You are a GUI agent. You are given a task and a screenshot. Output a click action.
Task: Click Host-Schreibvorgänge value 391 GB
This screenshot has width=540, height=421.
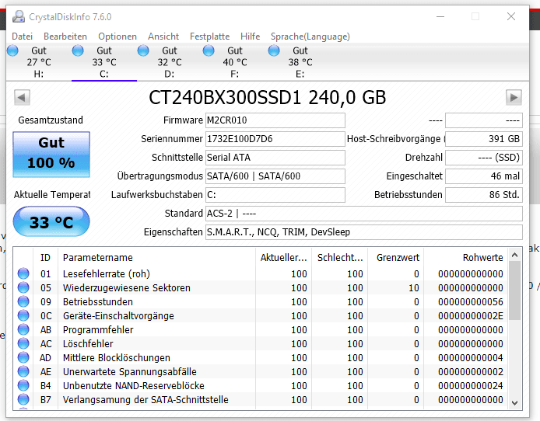click(484, 139)
